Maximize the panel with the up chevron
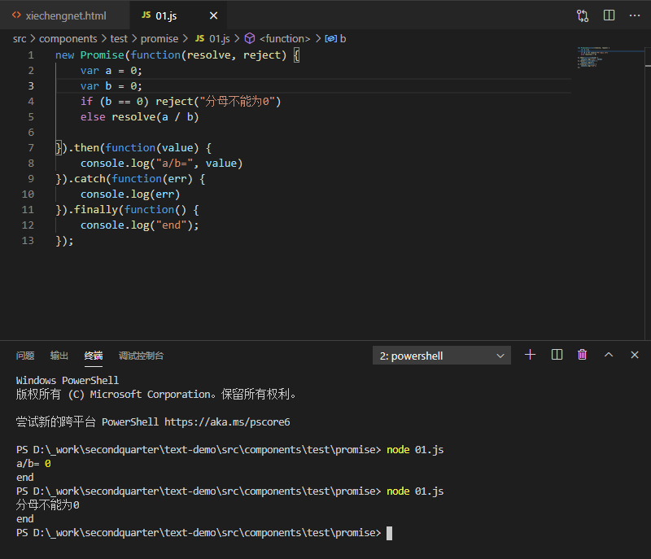This screenshot has height=559, width=651. (x=609, y=355)
